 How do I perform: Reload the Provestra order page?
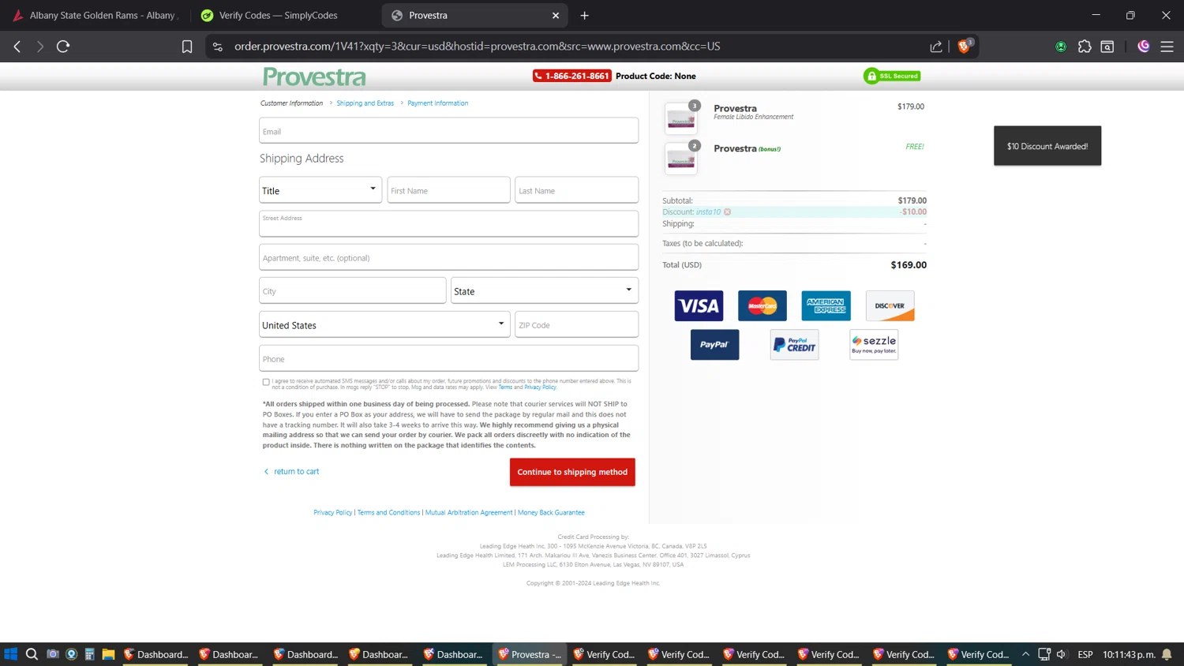(x=63, y=47)
